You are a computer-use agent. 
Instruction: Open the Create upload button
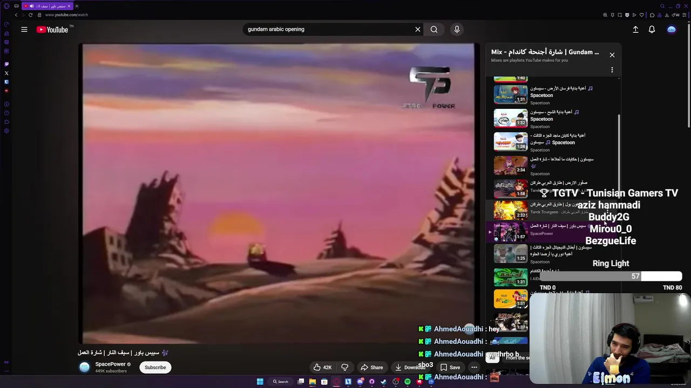[x=635, y=30]
